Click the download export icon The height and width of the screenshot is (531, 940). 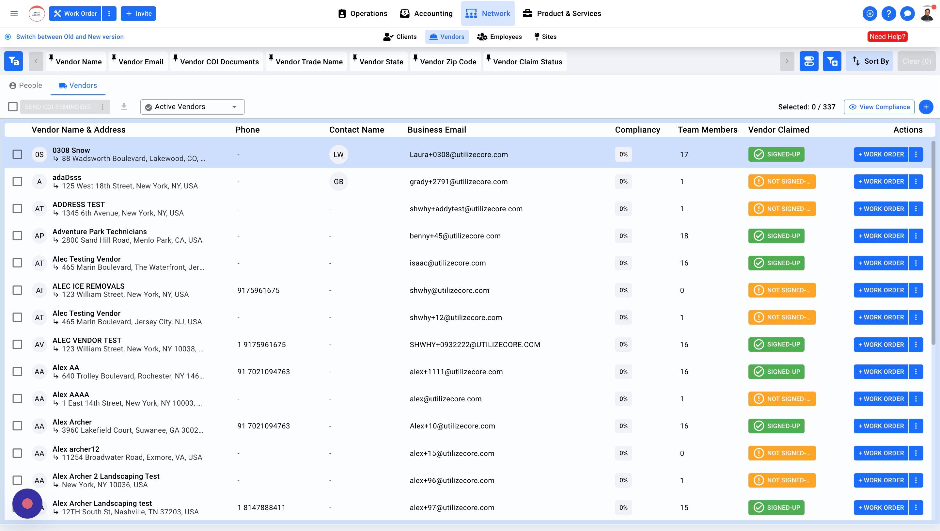pyautogui.click(x=124, y=107)
